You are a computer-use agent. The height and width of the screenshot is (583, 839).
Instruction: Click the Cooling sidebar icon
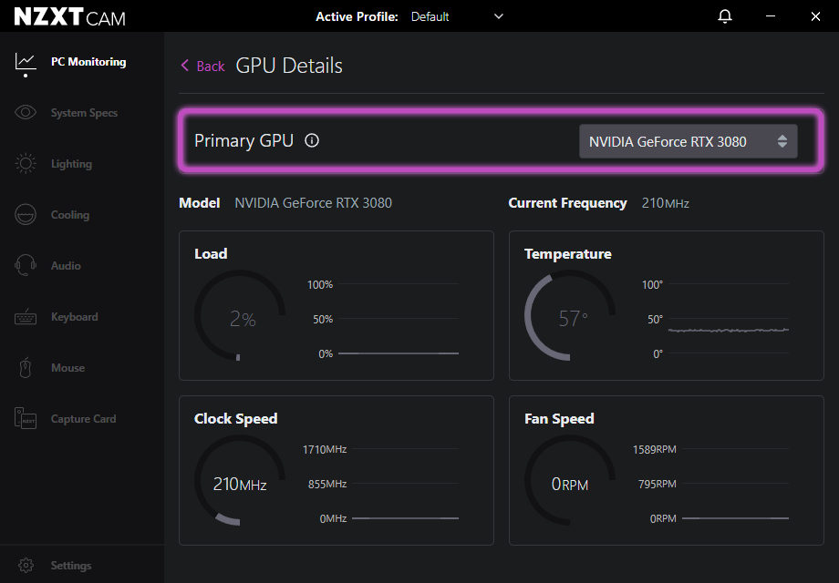(x=26, y=215)
